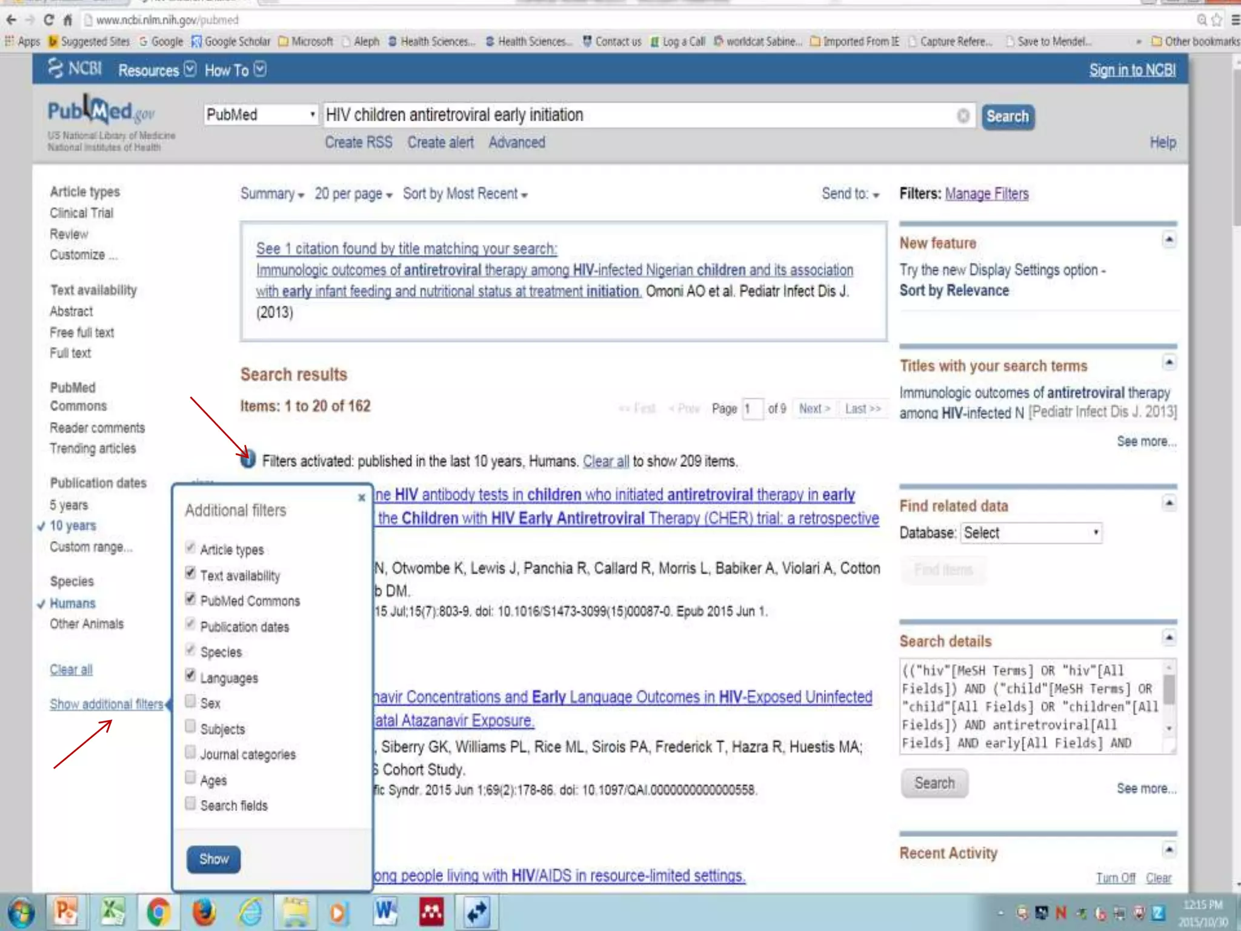This screenshot has height=931, width=1241.
Task: Click the browser reload icon
Action: [x=48, y=20]
